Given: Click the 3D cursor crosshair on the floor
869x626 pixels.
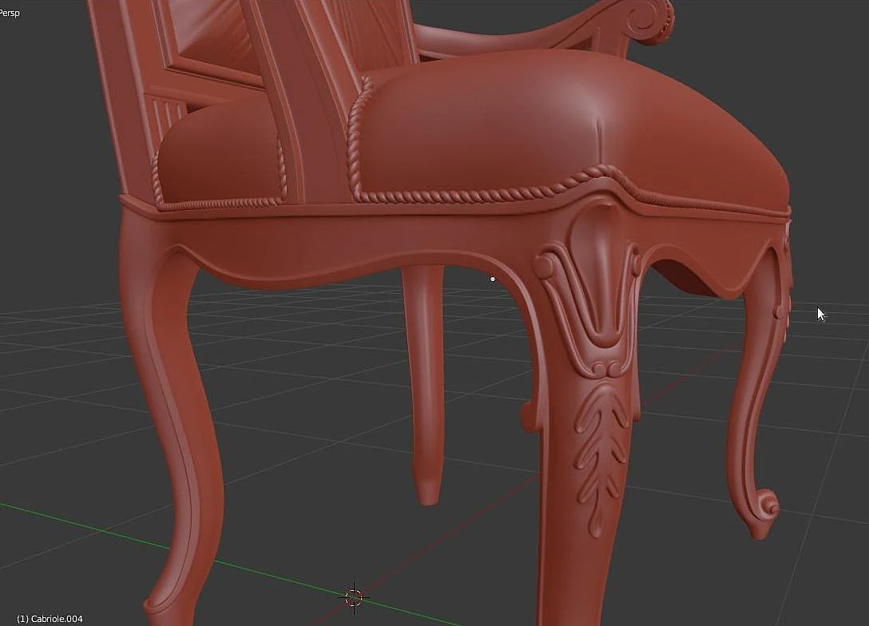Looking at the screenshot, I should pos(354,598).
